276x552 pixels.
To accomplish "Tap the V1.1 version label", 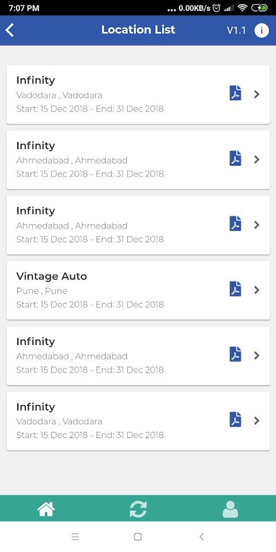I will 236,30.
